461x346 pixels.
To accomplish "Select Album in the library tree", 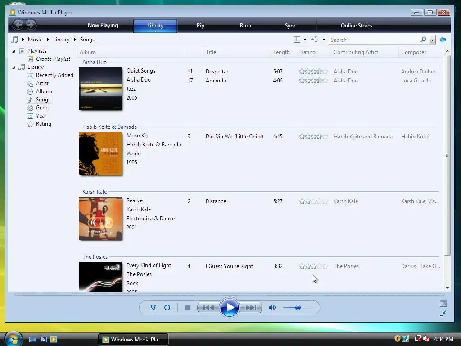I will point(44,91).
